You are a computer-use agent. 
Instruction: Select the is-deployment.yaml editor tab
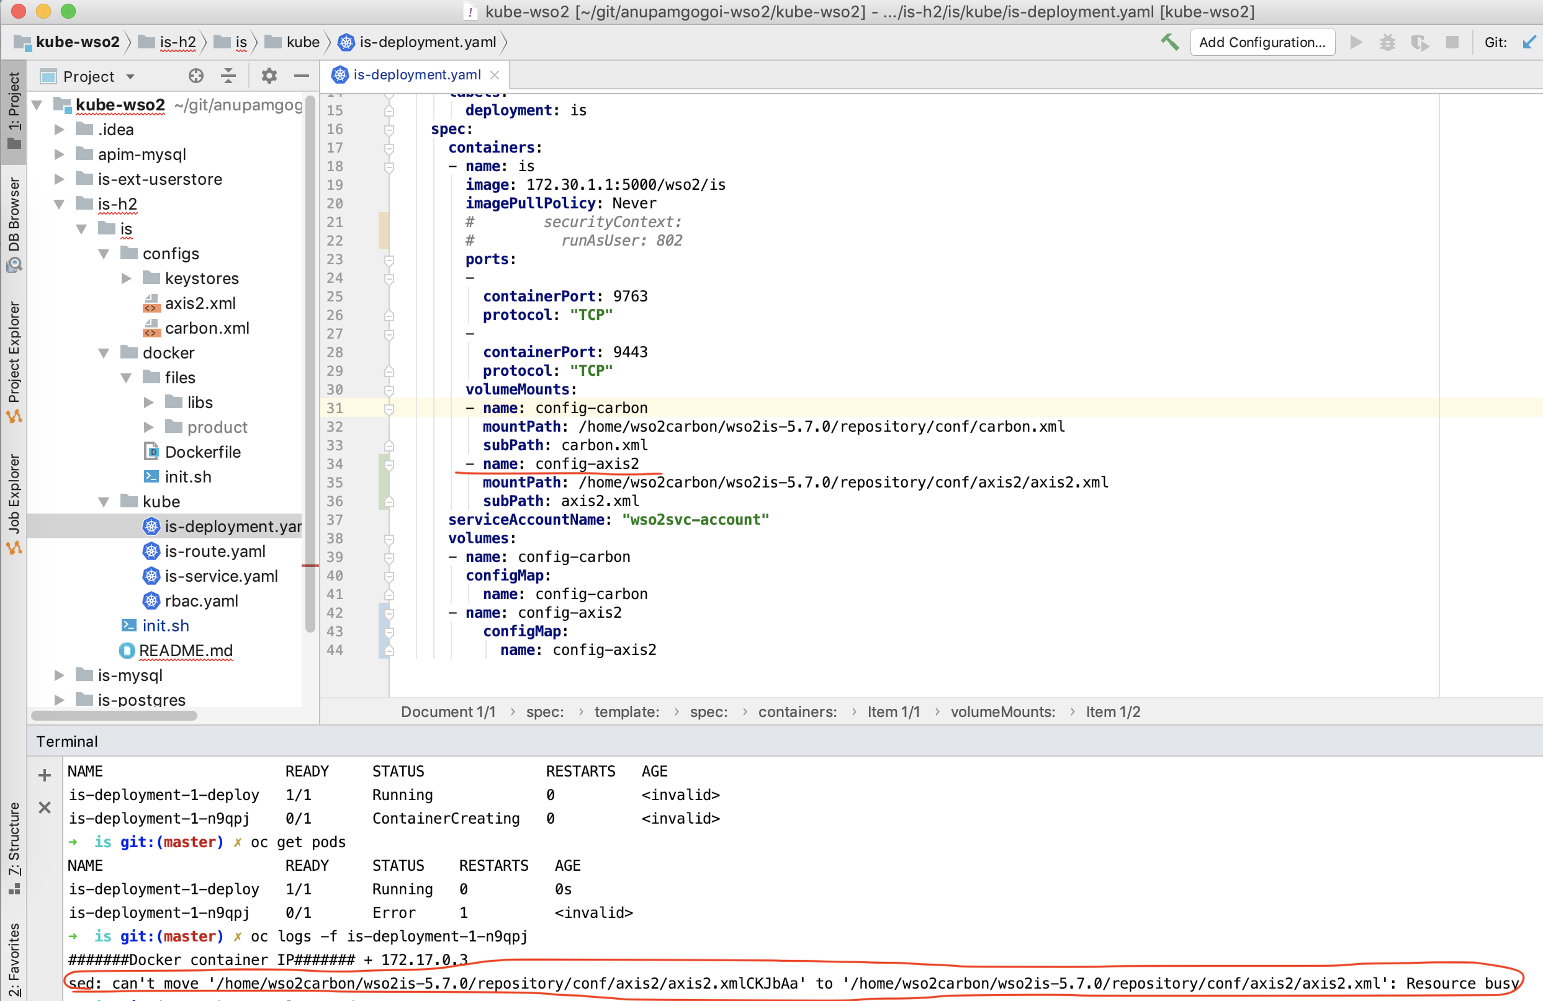(x=416, y=75)
